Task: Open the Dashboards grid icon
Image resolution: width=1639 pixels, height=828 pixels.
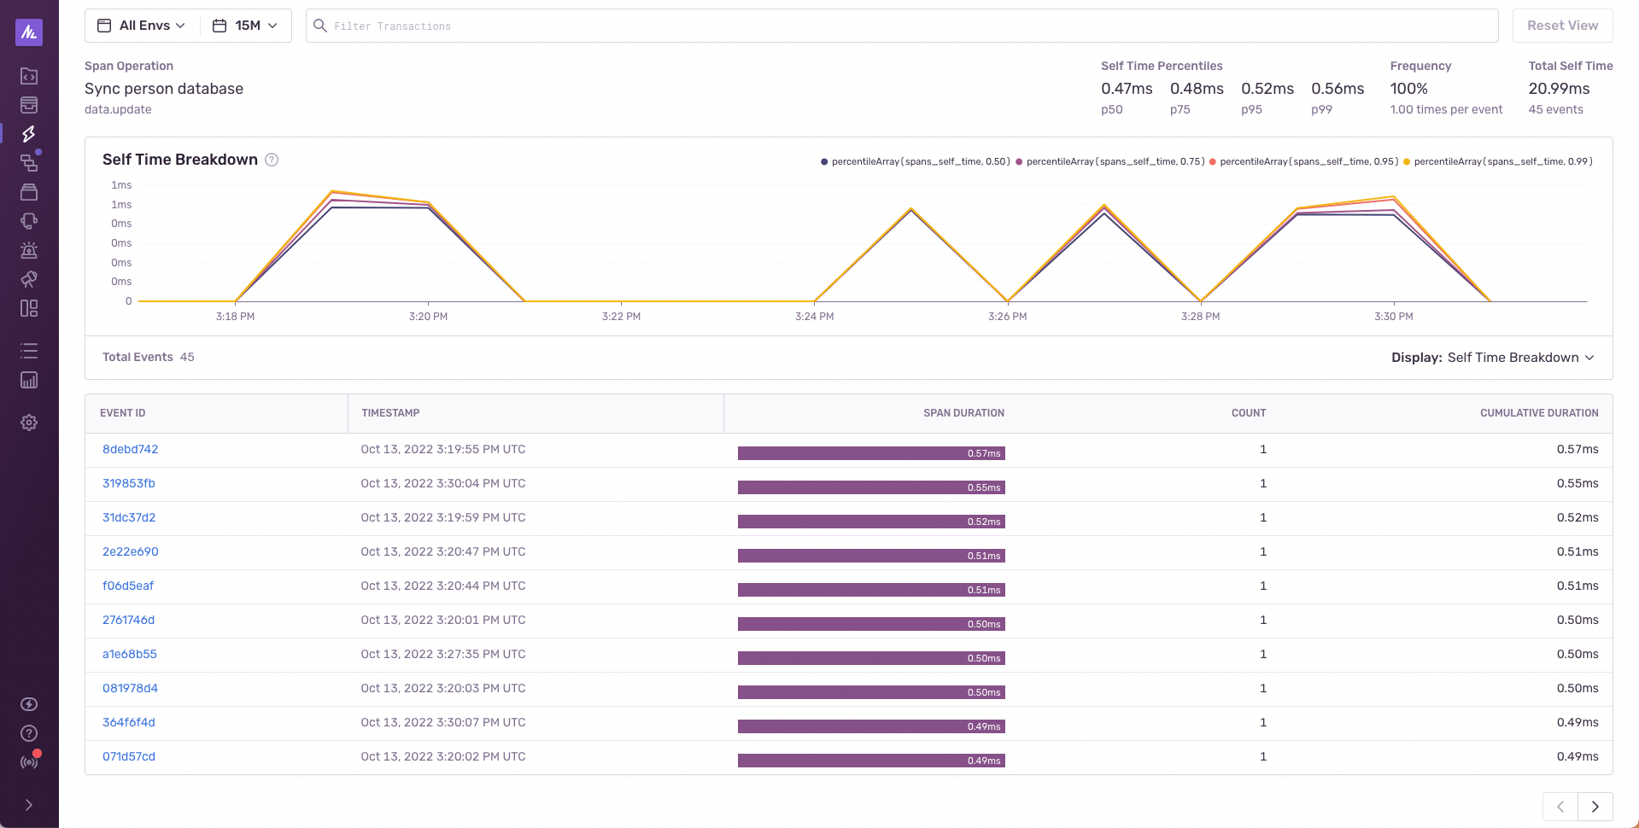Action: click(28, 308)
